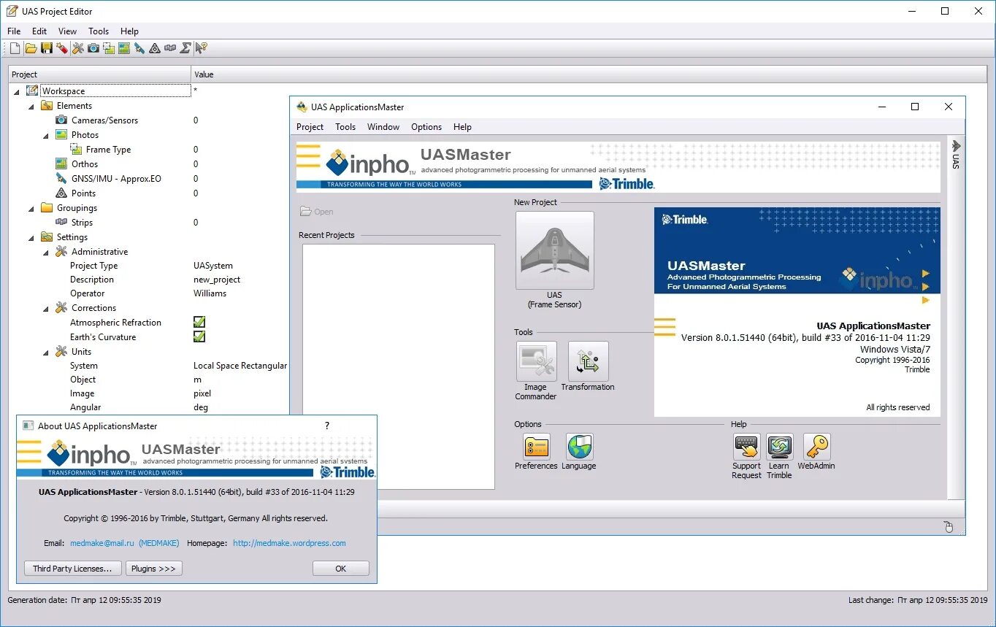Click the photos frames toolbar icon

[109, 48]
